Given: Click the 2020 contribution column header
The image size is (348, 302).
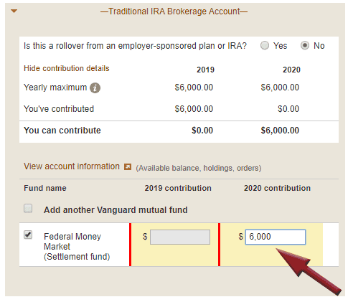Looking at the screenshot, I should click(277, 188).
